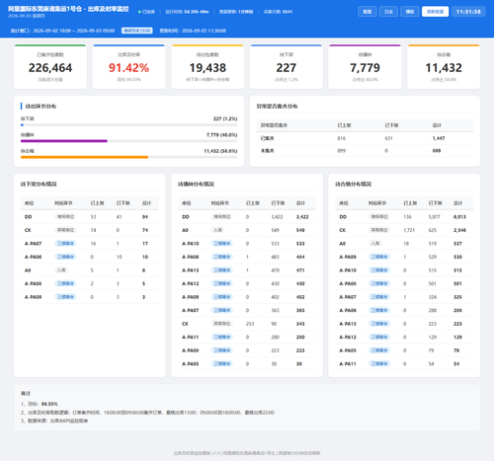Select the red 91.42% on-time rate
Image resolution: width=494 pixels, height=461 pixels.
click(128, 68)
